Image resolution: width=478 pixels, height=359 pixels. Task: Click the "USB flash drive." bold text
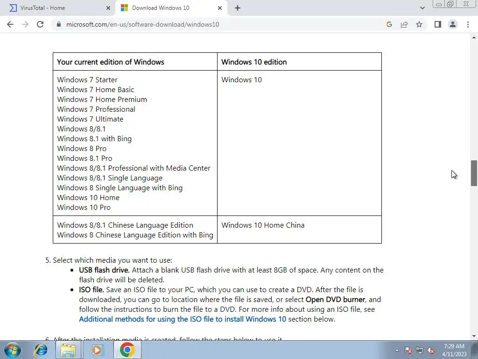(x=104, y=270)
